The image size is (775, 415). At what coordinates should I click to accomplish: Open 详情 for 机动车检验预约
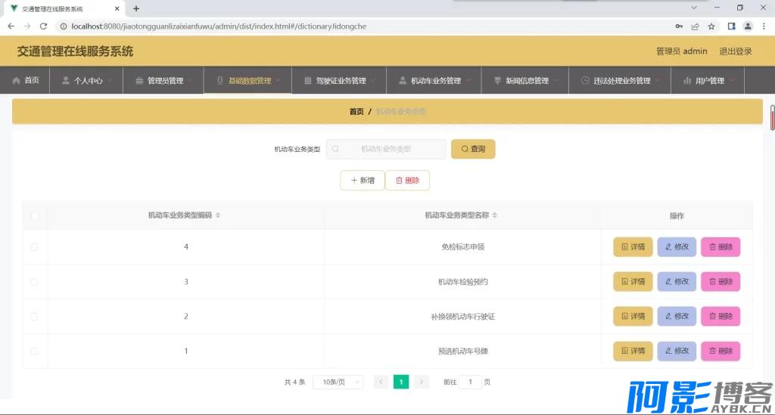(x=633, y=282)
